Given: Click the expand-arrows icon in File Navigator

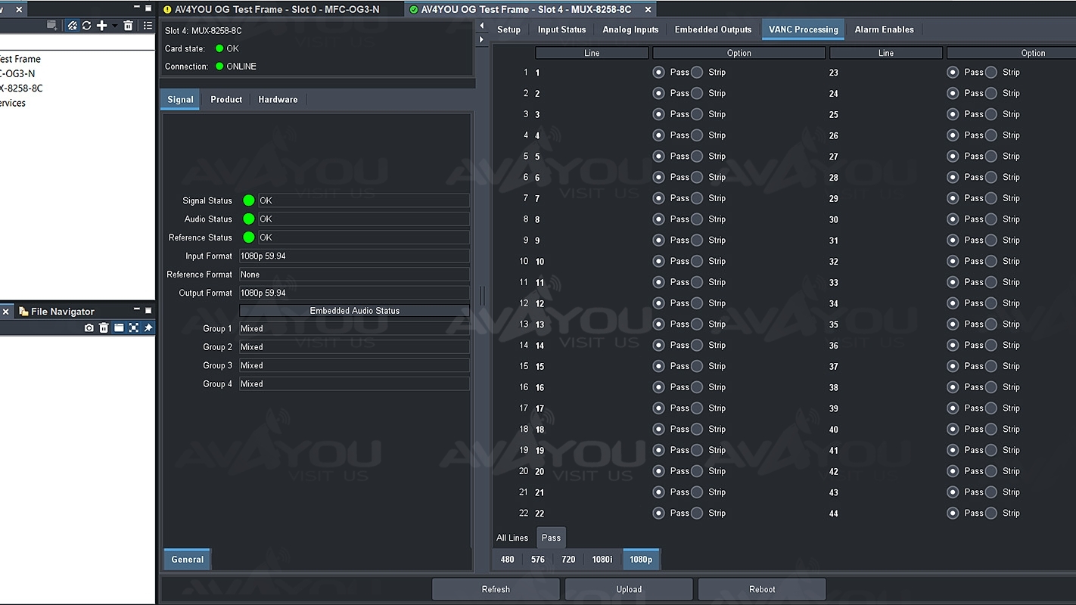Looking at the screenshot, I should [133, 327].
